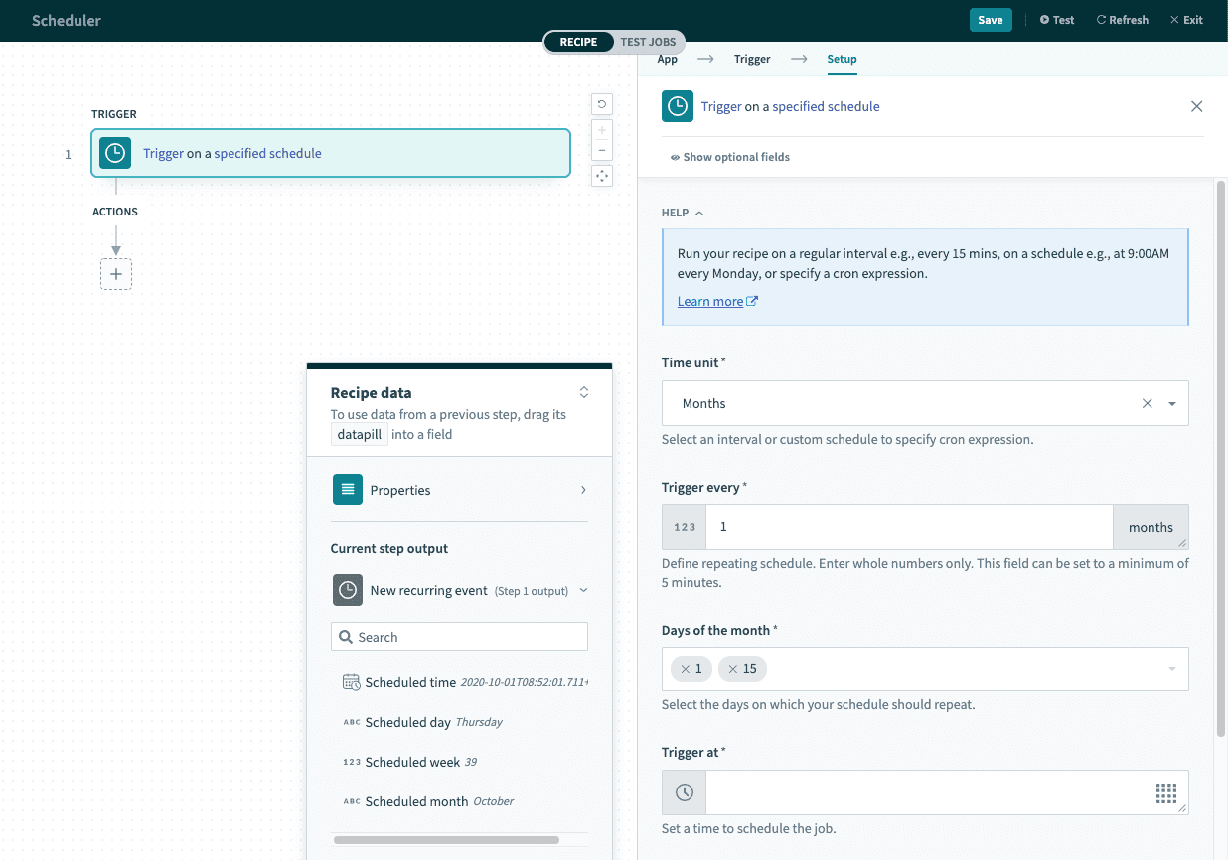The height and width of the screenshot is (860, 1228).
Task: Open the Learn more link
Action: pyautogui.click(x=710, y=300)
